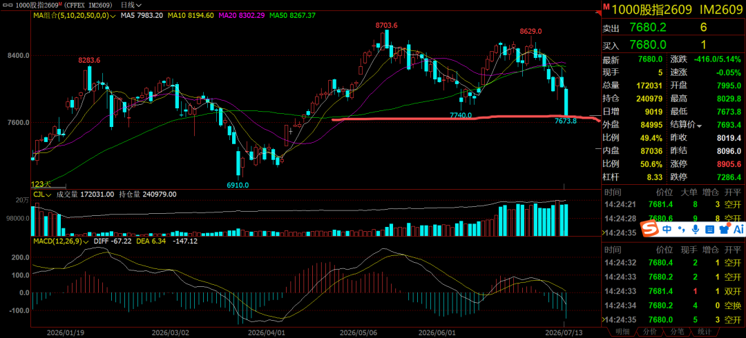The width and height of the screenshot is (746, 338).
Task: Click the 2026/03/02 date on time axis
Action: point(171,332)
